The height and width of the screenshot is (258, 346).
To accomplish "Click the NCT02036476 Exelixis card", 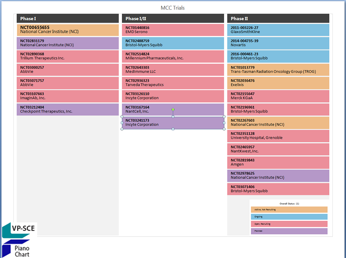I will 278,83.
